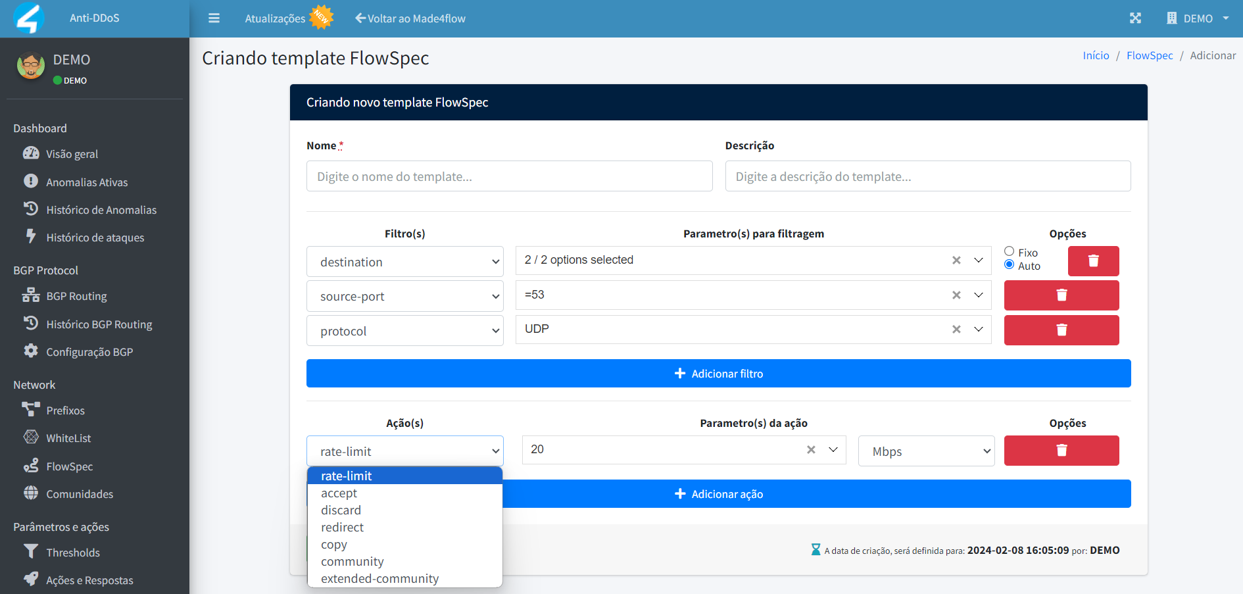Enable the Auto option
1243x594 pixels.
(1009, 264)
